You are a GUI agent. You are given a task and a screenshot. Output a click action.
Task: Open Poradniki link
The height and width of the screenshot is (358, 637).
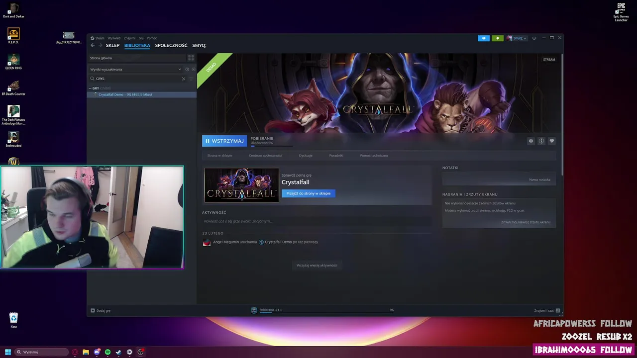pyautogui.click(x=336, y=156)
